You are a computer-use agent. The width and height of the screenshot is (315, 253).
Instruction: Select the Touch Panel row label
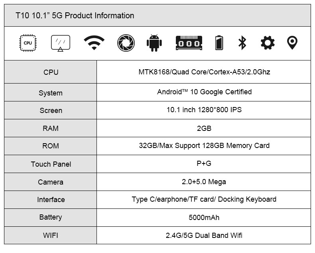tap(51, 164)
